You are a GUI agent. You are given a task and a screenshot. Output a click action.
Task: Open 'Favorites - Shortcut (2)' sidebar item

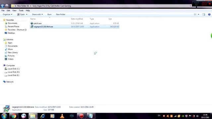17,30
